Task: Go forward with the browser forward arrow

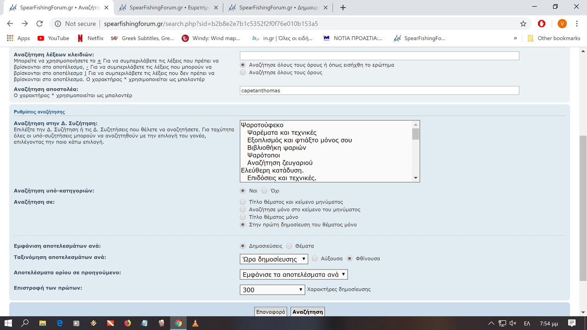Action: (25, 24)
